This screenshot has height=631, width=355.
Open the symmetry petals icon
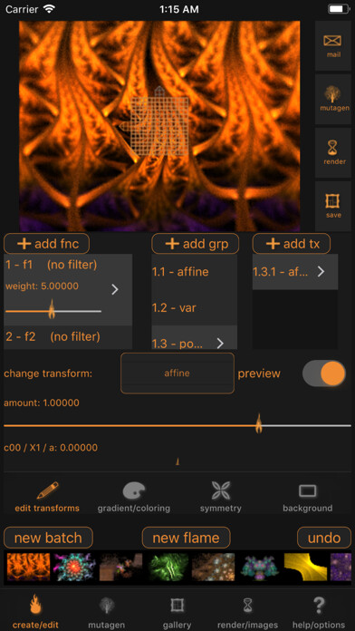click(x=221, y=490)
